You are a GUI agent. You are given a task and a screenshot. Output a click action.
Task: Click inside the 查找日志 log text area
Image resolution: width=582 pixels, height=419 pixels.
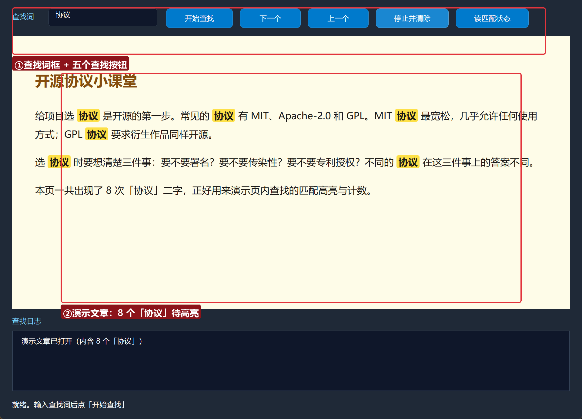(291, 361)
